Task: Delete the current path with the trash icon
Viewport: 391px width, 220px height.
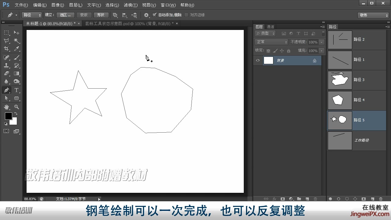Action: [x=381, y=199]
